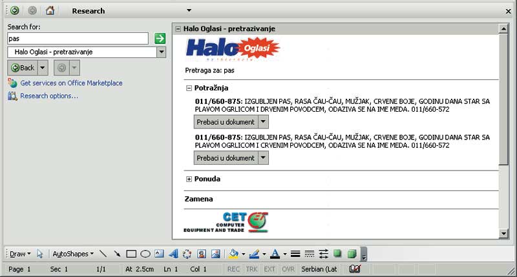Open dropdown beside 'Prebaci u dokument' under CRVENIM ad
The image size is (517, 277).
[263, 158]
